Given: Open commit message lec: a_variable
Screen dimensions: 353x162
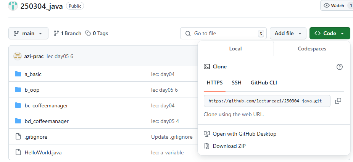Looking at the screenshot, I should (167, 152).
